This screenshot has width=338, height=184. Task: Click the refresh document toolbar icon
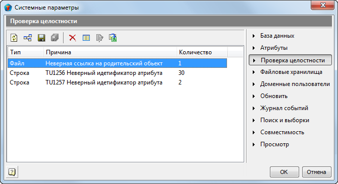tap(14, 38)
